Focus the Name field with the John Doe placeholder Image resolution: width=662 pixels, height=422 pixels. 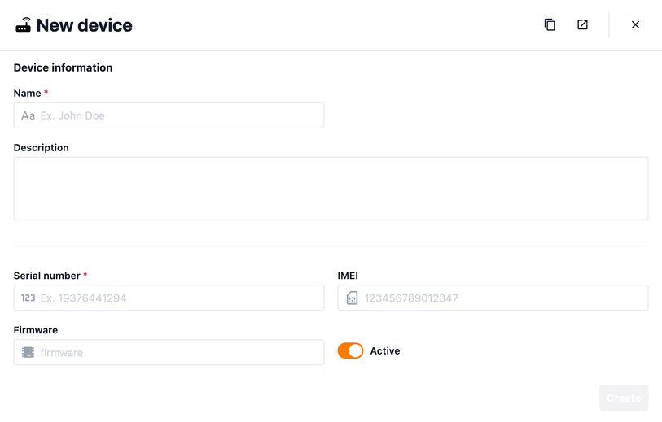(179, 115)
